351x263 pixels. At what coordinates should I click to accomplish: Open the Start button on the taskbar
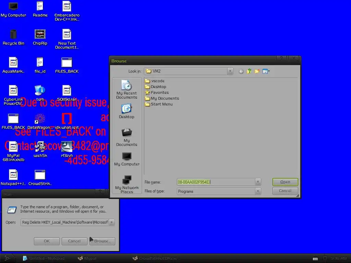[x=7, y=258]
